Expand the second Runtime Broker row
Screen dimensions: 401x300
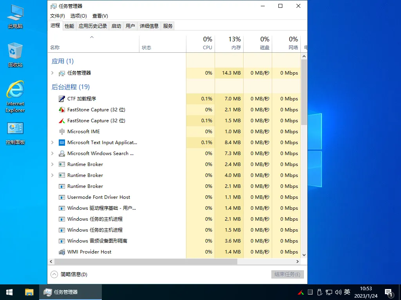tap(52, 175)
